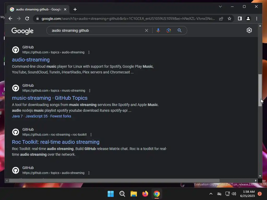View site information via the lock icon

[x=38, y=18]
